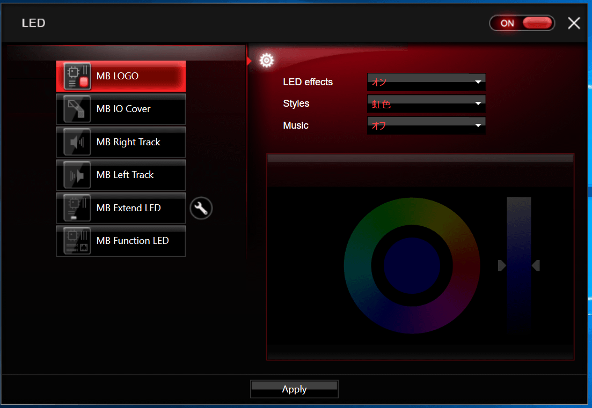Click the MB IO Cover panel icon
This screenshot has height=408, width=592.
point(77,109)
